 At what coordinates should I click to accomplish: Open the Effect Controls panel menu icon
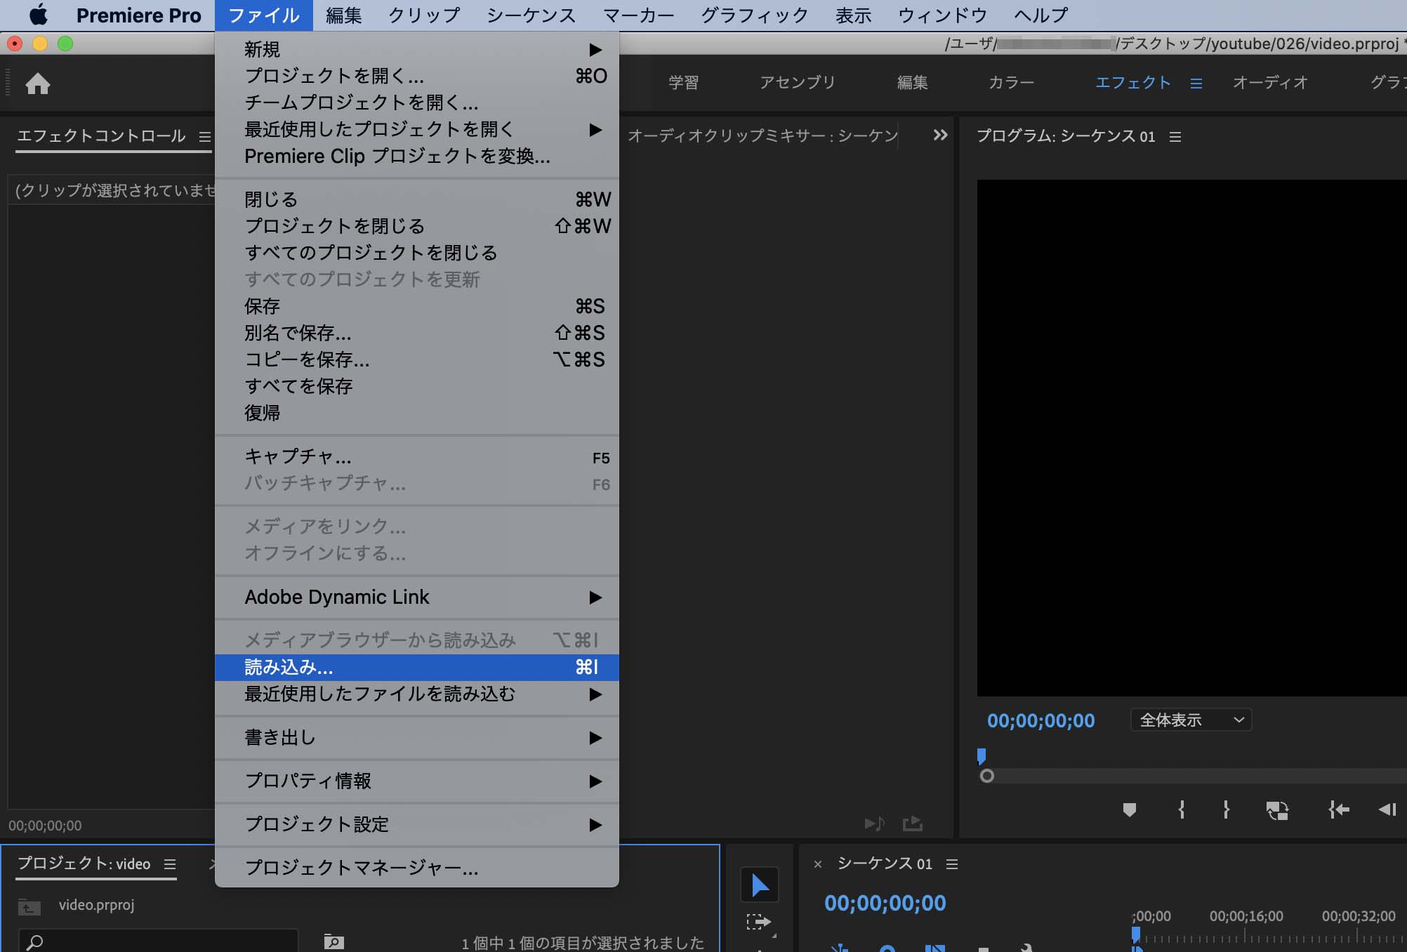click(204, 136)
